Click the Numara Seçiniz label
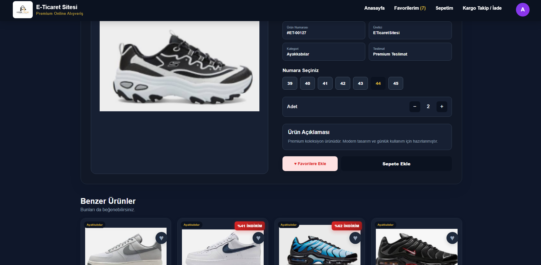Screen dimensions: 541x265 click(300, 70)
